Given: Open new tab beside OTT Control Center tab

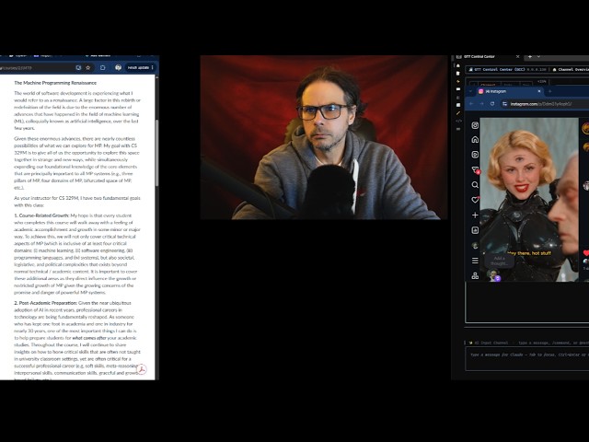Looking at the screenshot, I should point(530,56).
